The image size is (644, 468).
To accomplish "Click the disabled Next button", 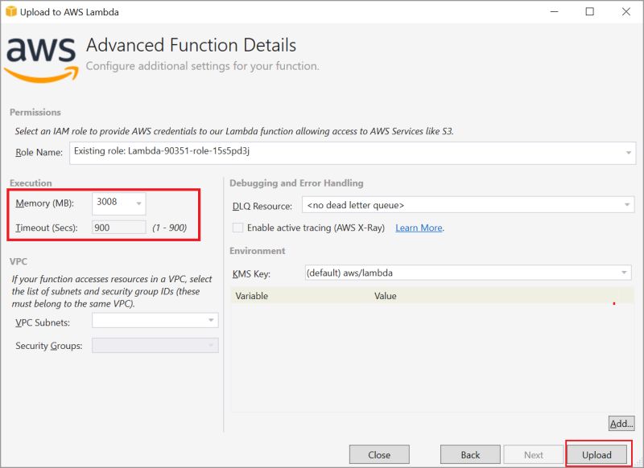I will pos(534,454).
